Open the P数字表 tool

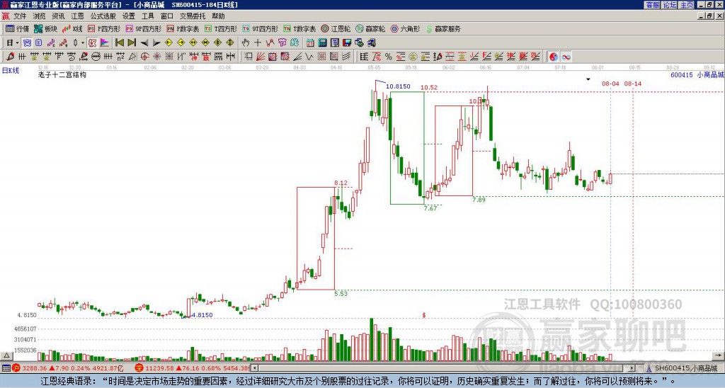(x=183, y=28)
